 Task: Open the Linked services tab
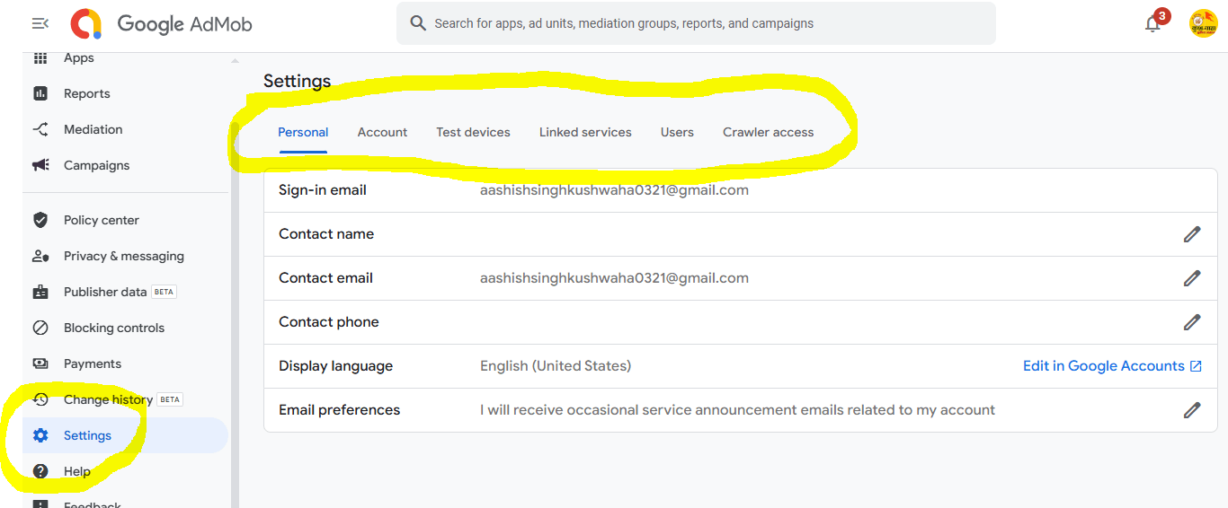pos(585,132)
